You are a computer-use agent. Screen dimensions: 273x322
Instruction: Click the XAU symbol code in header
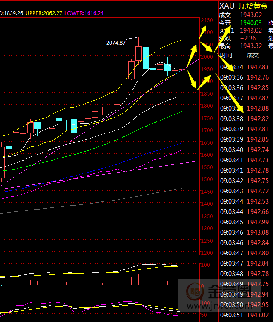[227, 6]
